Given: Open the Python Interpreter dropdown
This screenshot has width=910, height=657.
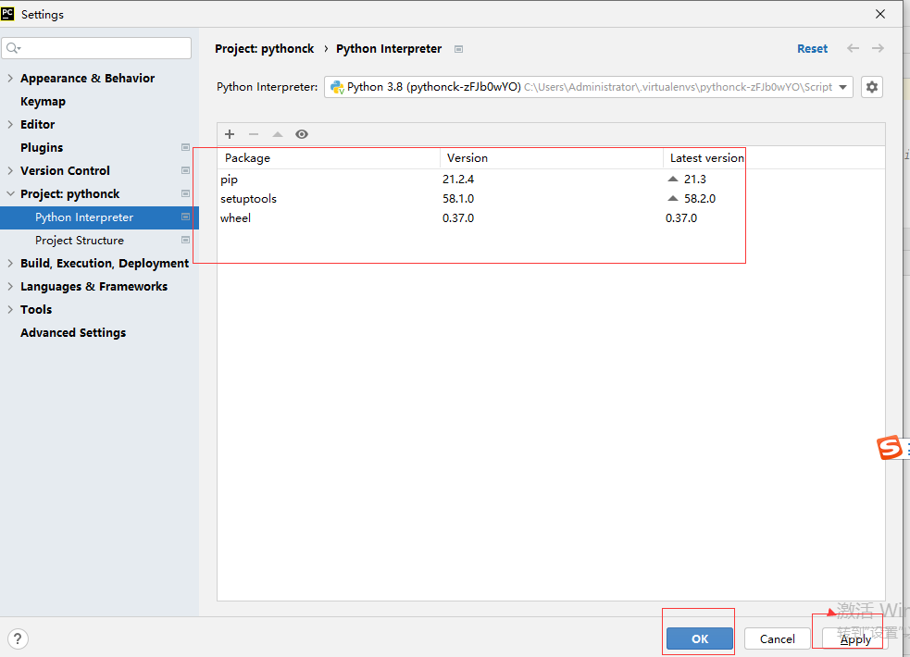Looking at the screenshot, I should [589, 87].
